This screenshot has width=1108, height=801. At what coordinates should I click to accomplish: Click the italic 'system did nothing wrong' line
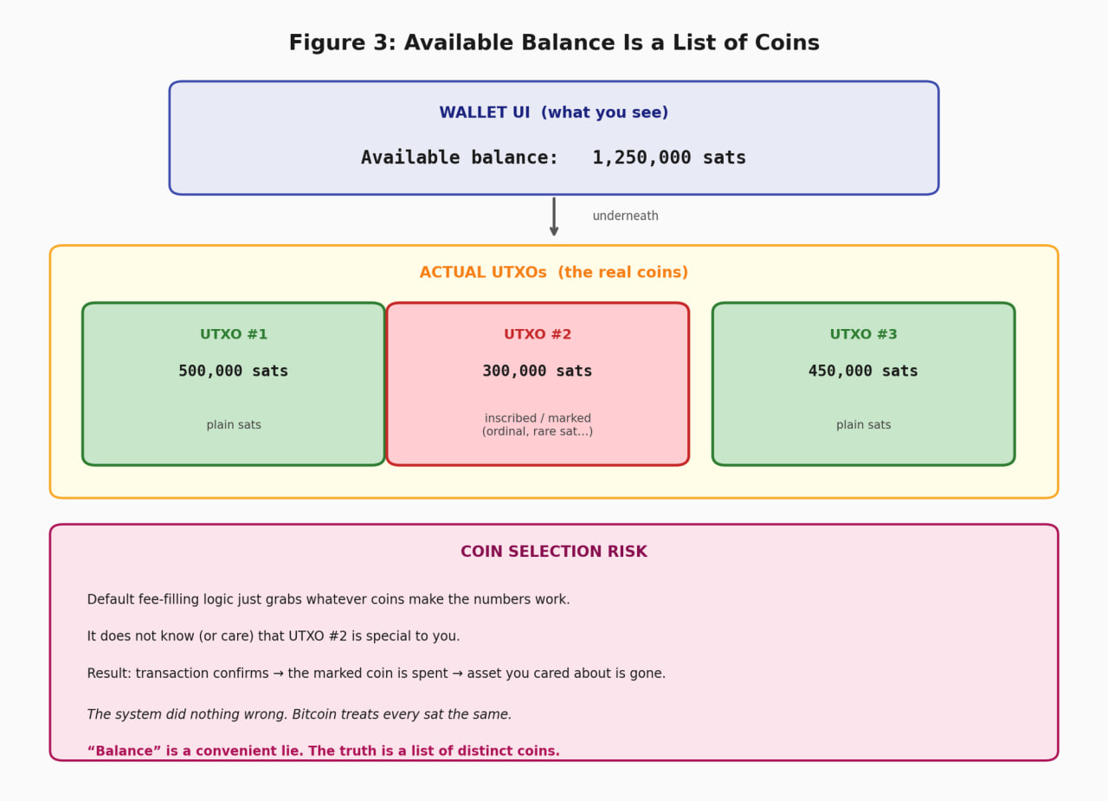(x=300, y=714)
